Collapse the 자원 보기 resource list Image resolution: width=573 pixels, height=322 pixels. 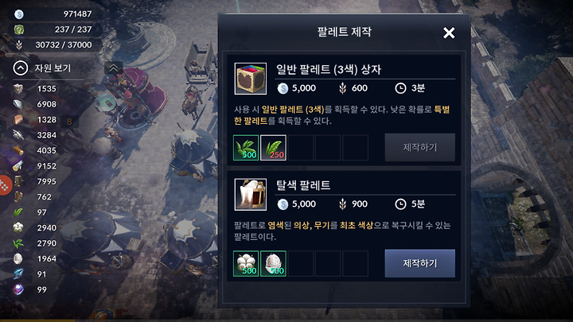click(21, 68)
